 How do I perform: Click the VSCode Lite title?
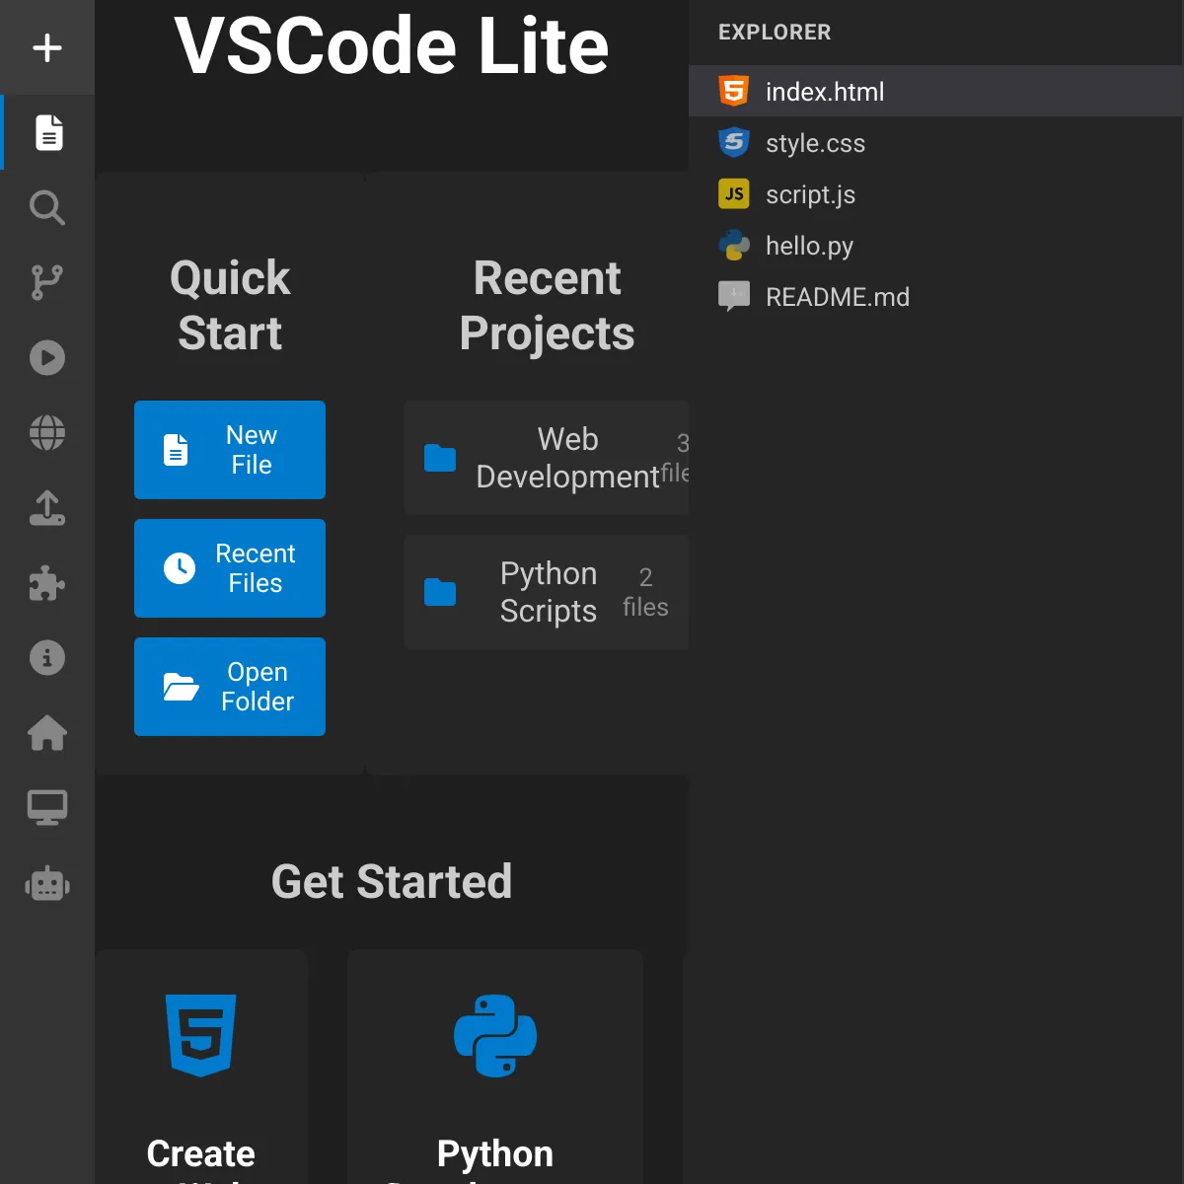click(x=392, y=45)
